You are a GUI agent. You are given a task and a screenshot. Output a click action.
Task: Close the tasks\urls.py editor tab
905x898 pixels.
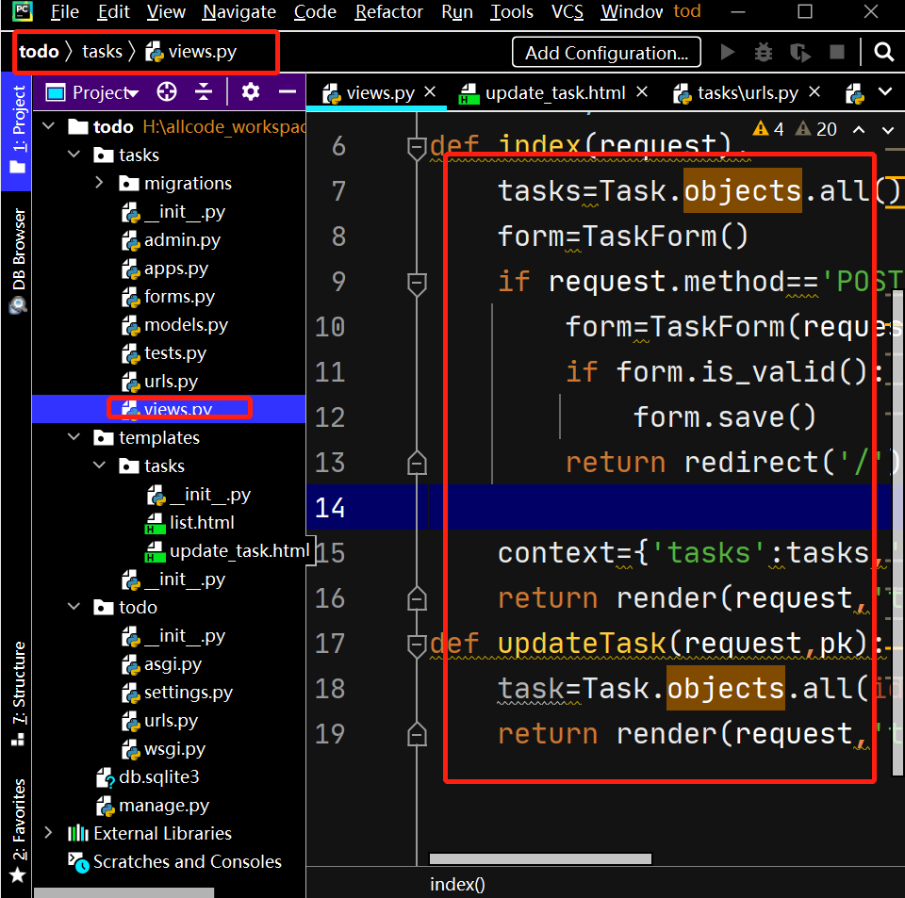[814, 91]
